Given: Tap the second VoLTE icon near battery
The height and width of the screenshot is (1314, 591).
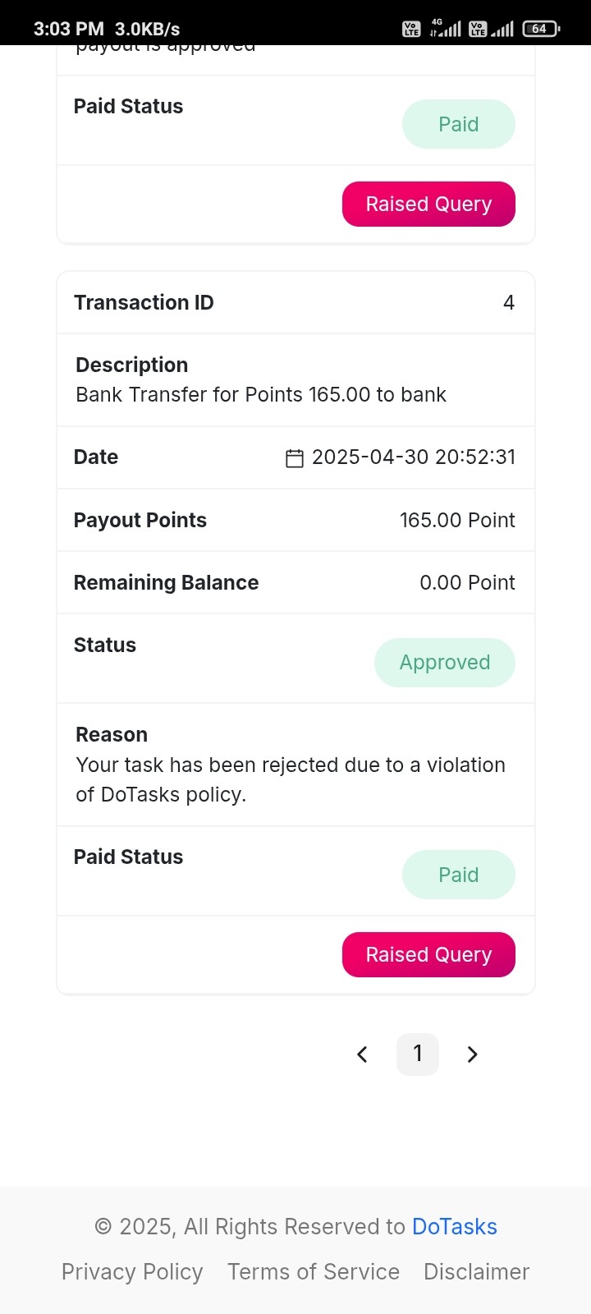Looking at the screenshot, I should (x=478, y=29).
